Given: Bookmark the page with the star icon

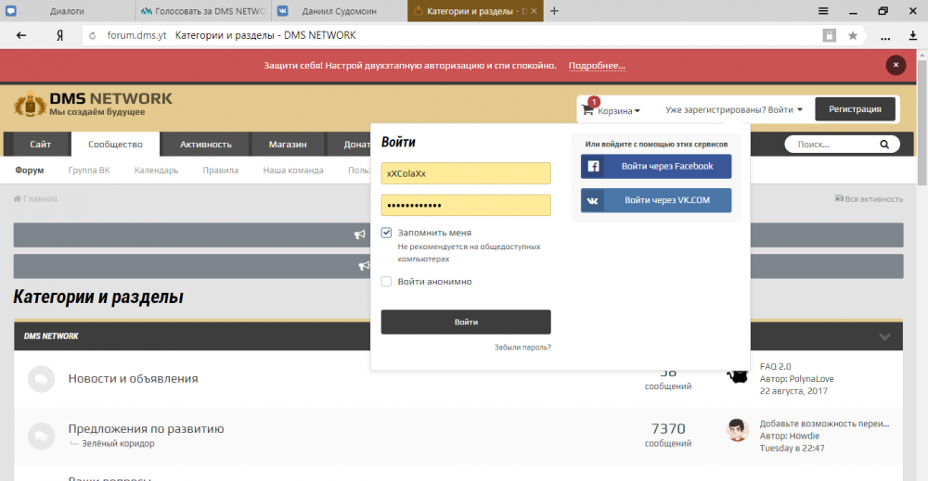Looking at the screenshot, I should tap(852, 35).
